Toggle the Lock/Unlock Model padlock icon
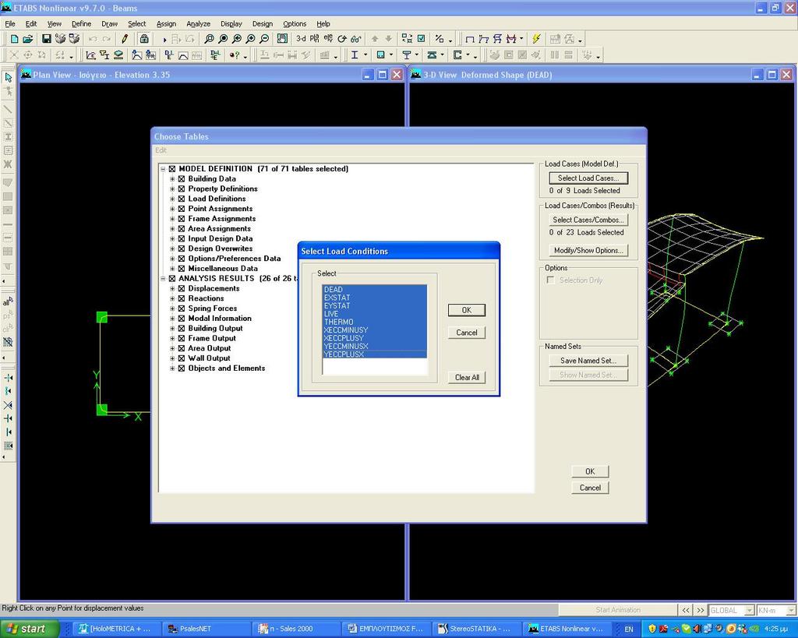Image resolution: width=798 pixels, height=638 pixels. click(144, 39)
